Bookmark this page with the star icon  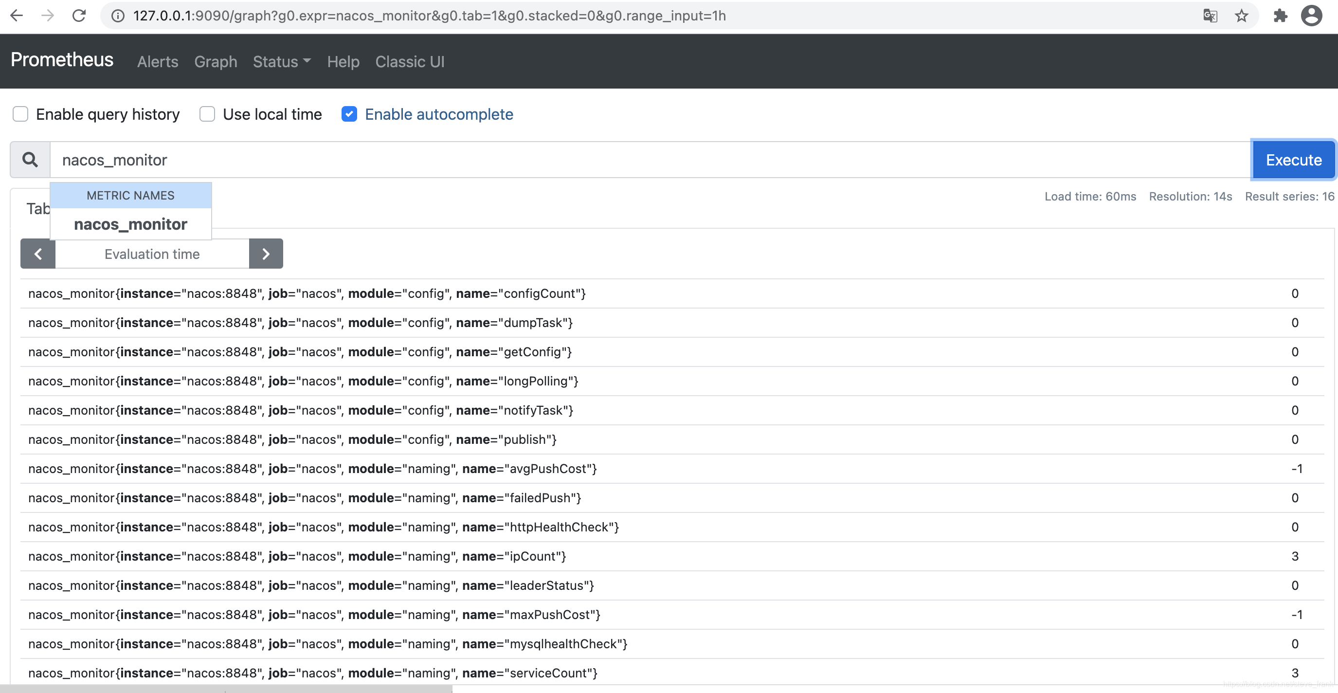point(1241,16)
